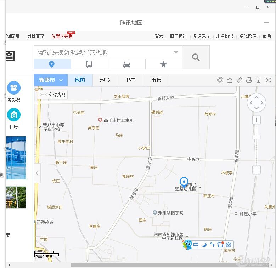Screen dimensions: 276x268
Task: Click the 中兴路 road label
Action: (x=193, y=159)
